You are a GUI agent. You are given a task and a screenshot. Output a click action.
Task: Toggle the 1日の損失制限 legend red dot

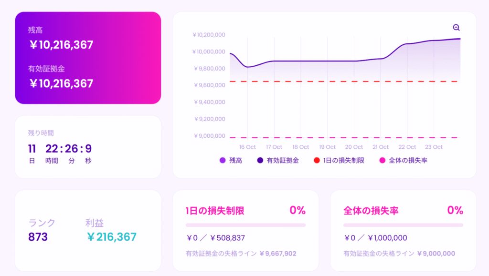(x=317, y=161)
